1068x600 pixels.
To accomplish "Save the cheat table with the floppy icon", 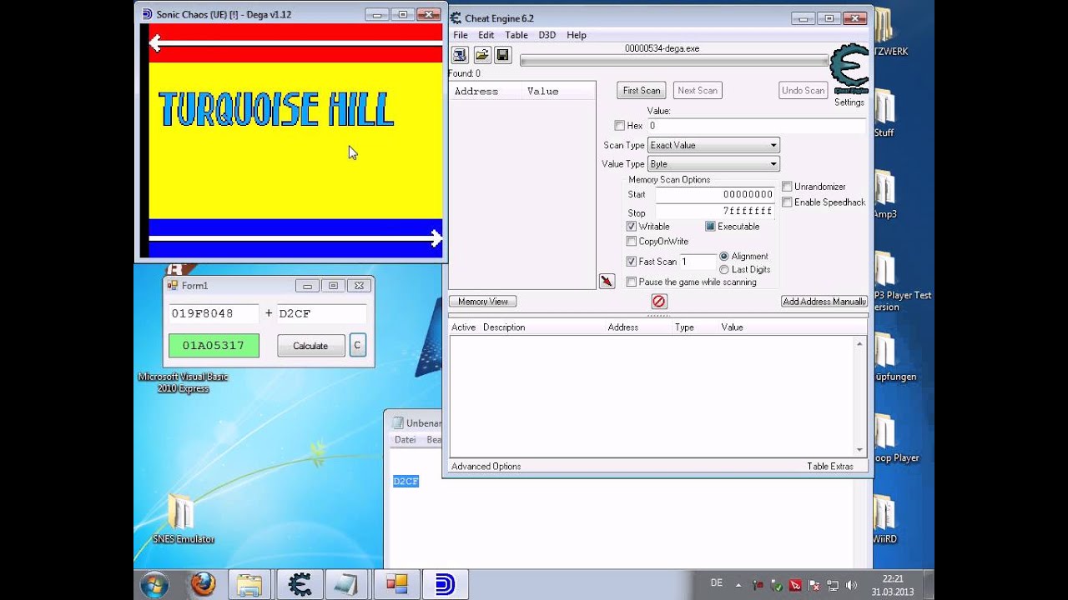I will tap(503, 55).
